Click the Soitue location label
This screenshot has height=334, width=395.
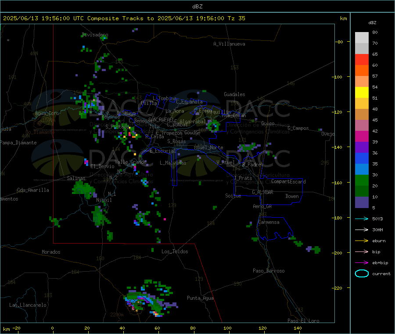(233, 196)
